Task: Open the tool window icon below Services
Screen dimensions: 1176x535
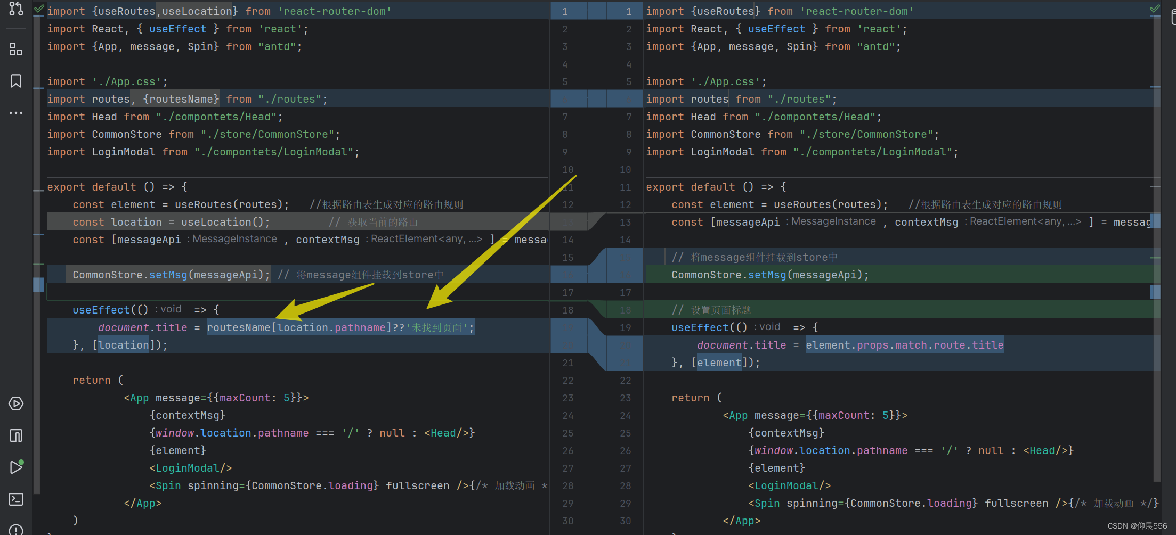Action: 16,435
